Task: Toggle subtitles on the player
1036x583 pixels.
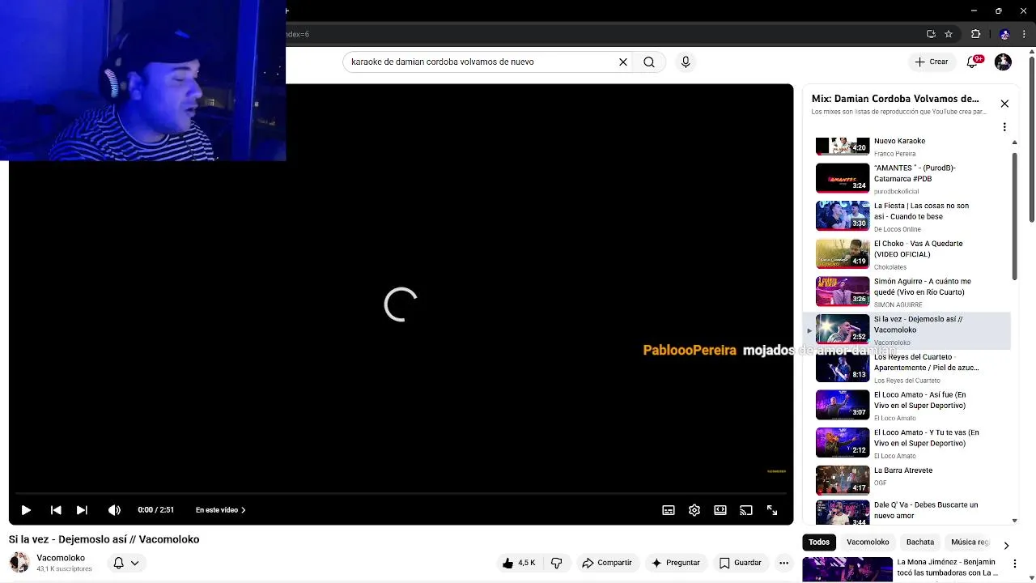Action: click(669, 510)
